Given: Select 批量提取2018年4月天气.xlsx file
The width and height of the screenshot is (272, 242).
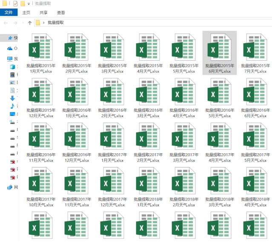Looking at the screenshot, I should [x=255, y=187].
